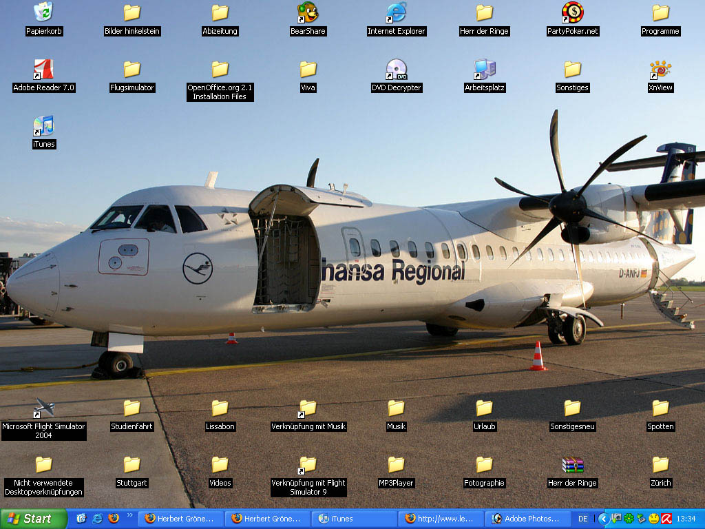Viewport: 705px width, 529px height.
Task: Open Adobe Reader 7.0 shortcut
Action: 44,69
